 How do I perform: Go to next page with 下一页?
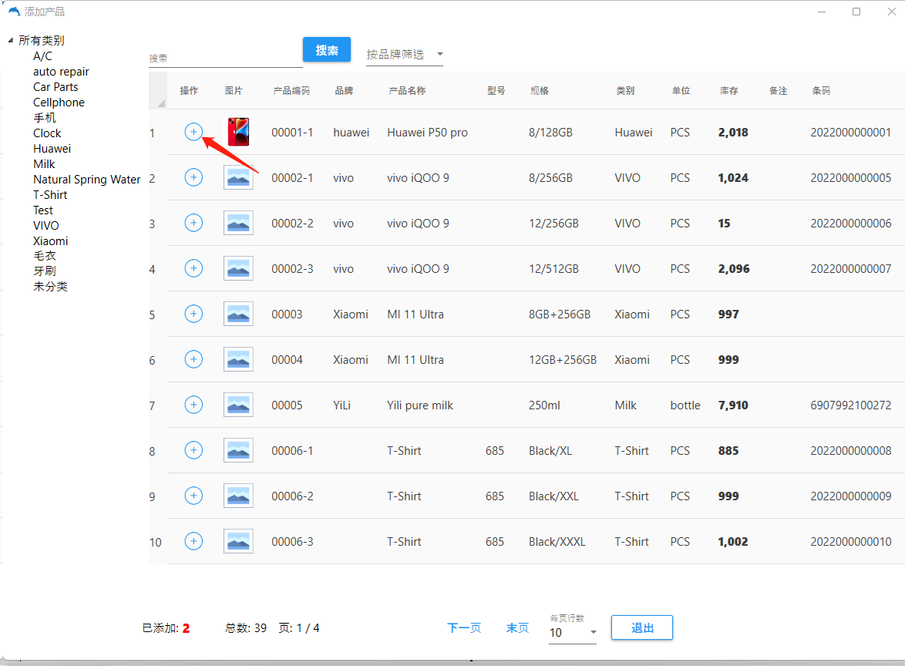coord(464,628)
